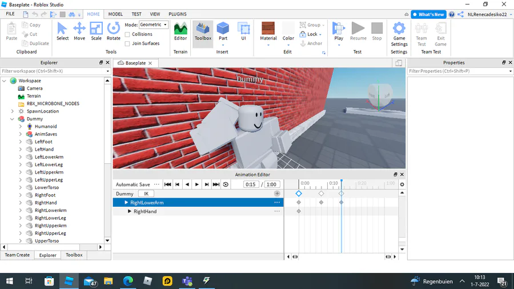Open the Windows Start menu
This screenshot has width=514, height=289.
point(10,281)
